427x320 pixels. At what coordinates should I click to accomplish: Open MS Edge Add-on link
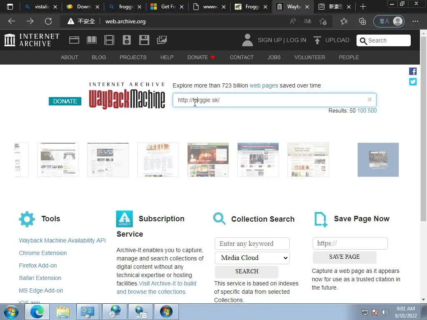[41, 290]
